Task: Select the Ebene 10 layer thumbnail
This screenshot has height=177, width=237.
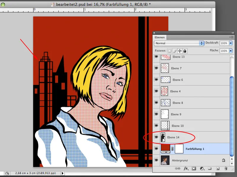Action: click(165, 126)
